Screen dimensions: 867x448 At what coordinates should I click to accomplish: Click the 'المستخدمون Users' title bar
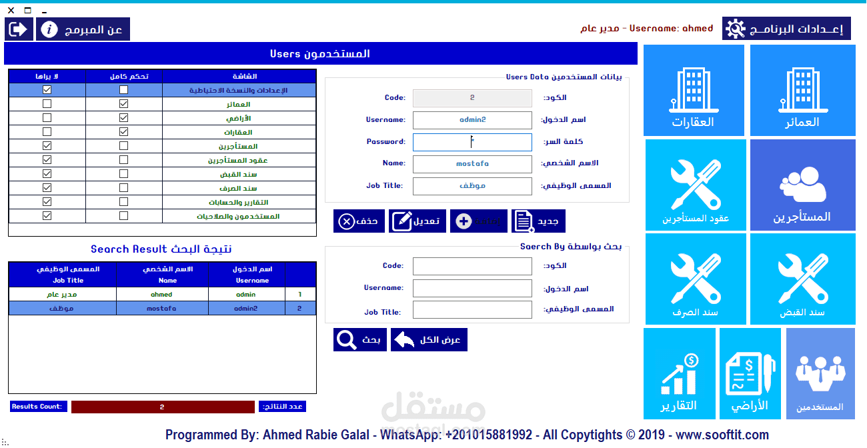coord(321,53)
